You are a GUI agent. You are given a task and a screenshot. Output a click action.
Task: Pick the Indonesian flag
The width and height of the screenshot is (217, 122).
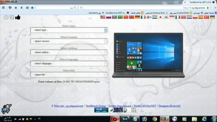click(172, 17)
